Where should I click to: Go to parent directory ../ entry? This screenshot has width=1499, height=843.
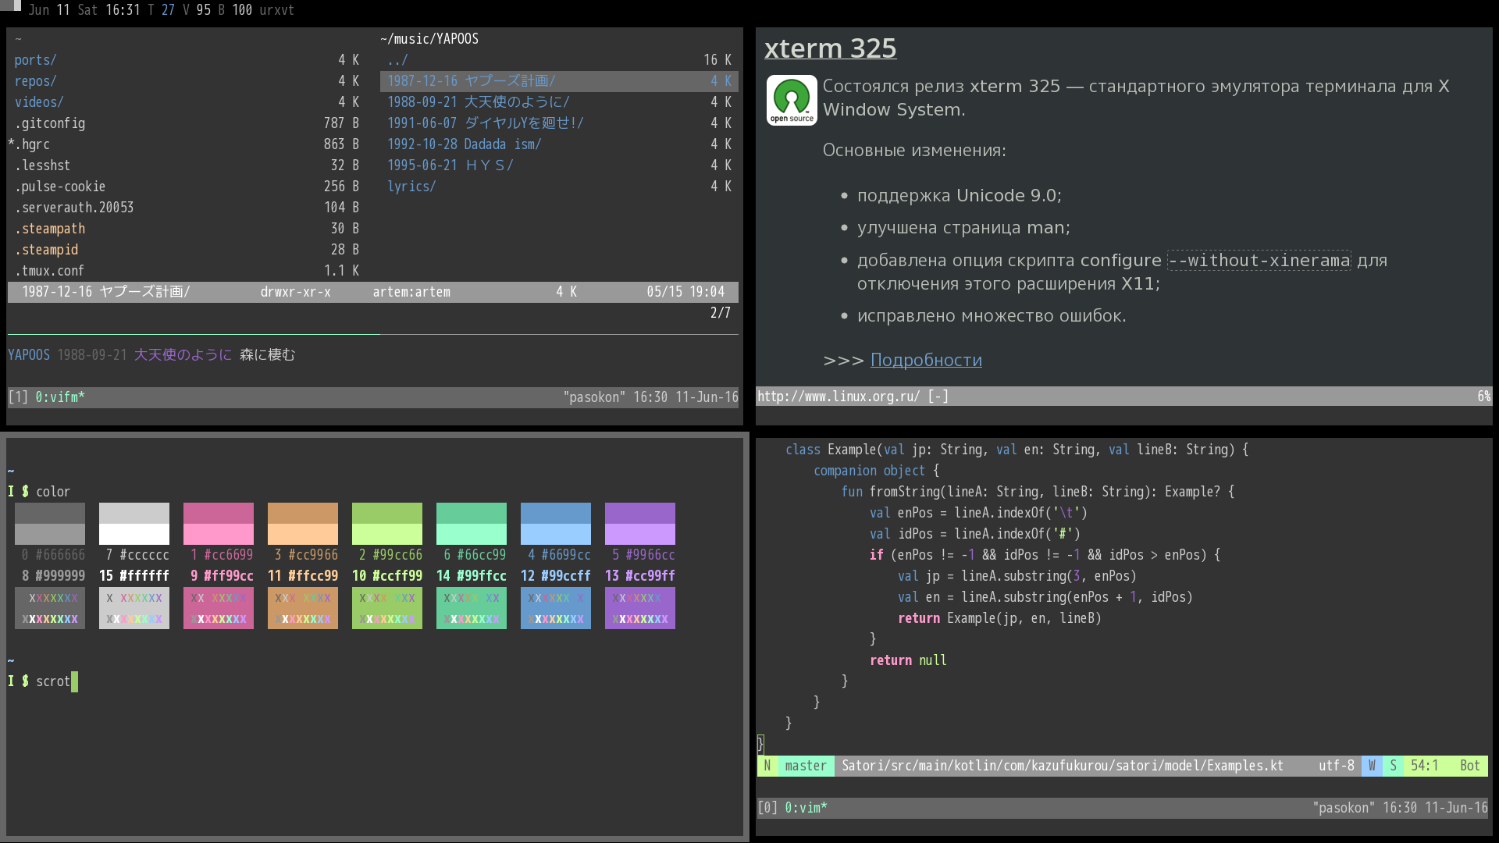point(559,60)
